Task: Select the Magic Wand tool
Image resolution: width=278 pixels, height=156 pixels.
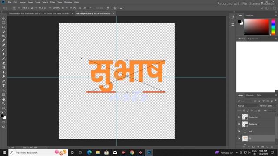Action: point(3,32)
